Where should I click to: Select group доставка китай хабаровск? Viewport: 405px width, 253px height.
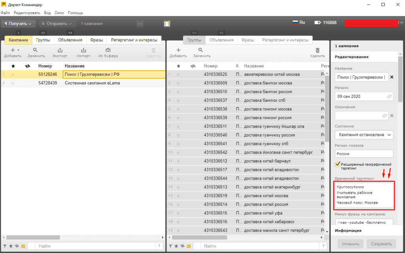[245, 222]
